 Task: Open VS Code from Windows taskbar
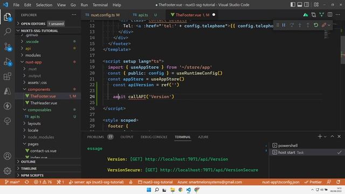[x=188, y=190]
